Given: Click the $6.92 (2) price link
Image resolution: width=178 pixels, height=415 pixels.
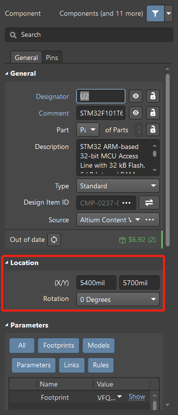Looking at the screenshot, I should (137, 240).
